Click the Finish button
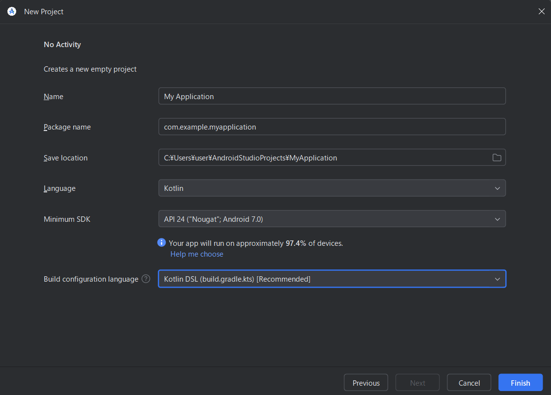The image size is (551, 395). pos(520,382)
